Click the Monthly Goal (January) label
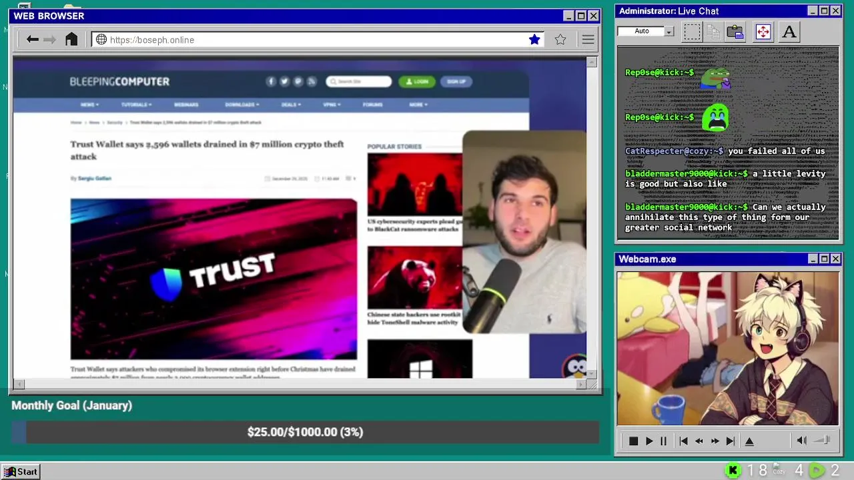 71,405
